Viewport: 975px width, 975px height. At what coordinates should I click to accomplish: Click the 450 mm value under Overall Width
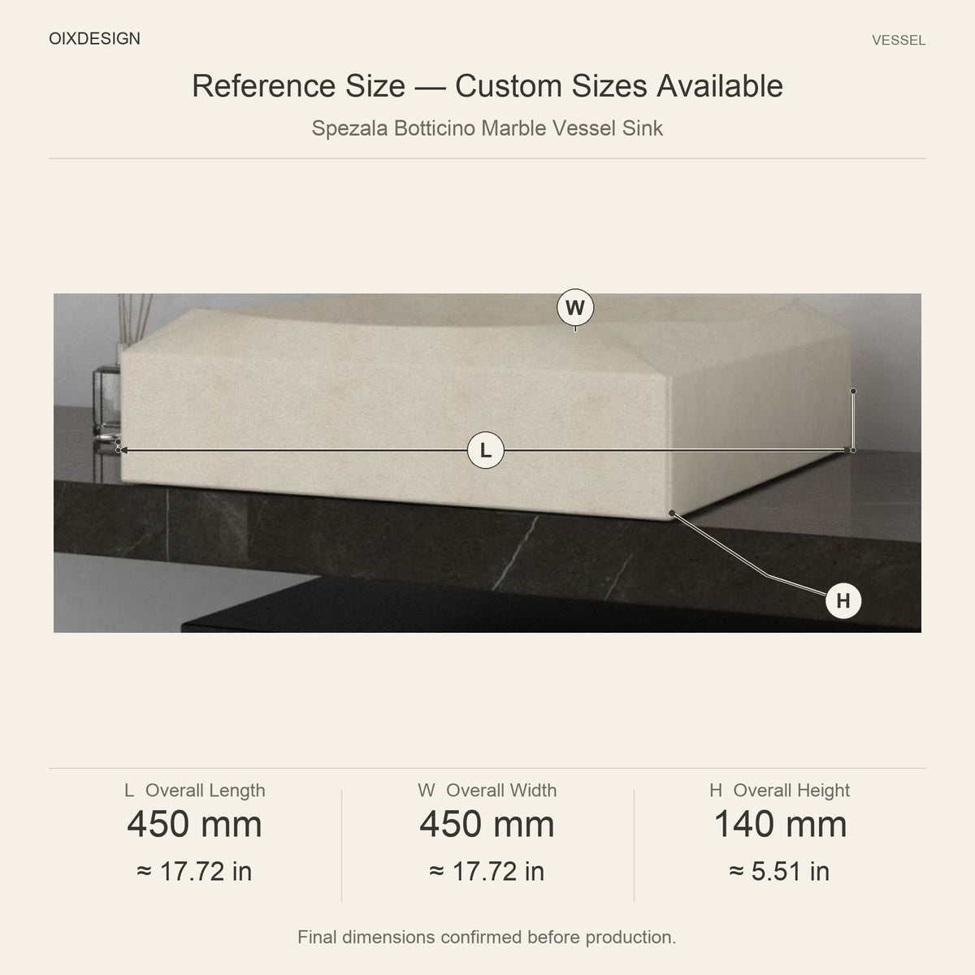(487, 825)
